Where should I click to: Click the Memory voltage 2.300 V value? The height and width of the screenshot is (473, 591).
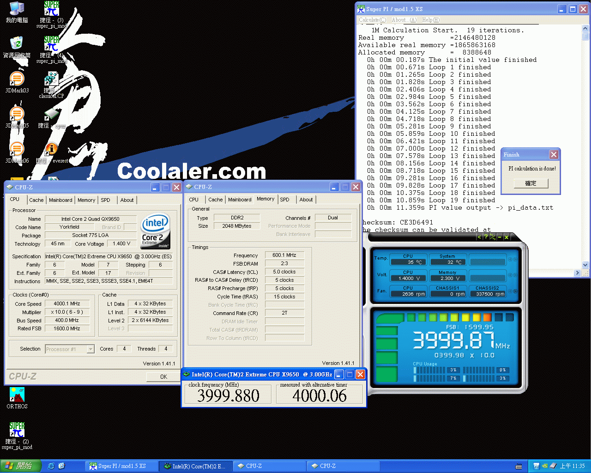click(x=447, y=278)
